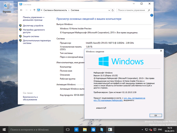Open Безопасность и обслуживание link
This screenshot has height=133, width=177.
(30, 98)
